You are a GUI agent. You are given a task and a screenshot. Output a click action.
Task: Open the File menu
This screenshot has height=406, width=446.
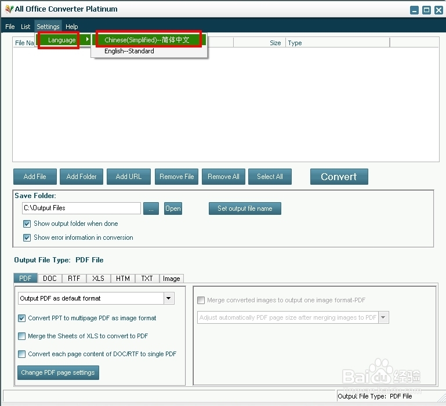click(x=10, y=27)
